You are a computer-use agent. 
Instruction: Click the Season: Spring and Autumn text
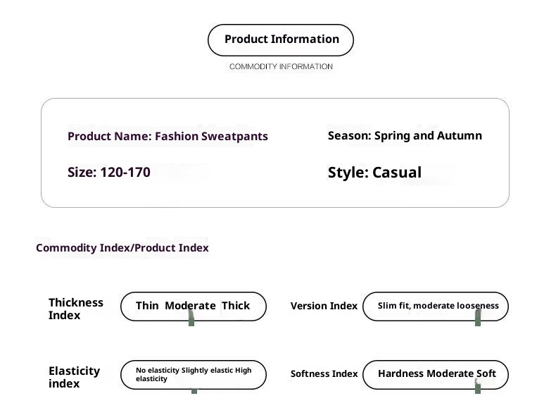pos(405,135)
